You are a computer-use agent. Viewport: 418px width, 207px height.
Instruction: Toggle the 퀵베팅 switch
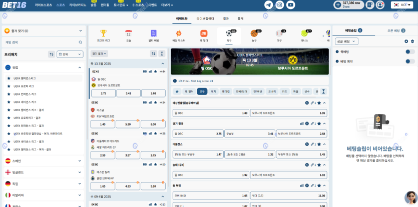(410, 51)
